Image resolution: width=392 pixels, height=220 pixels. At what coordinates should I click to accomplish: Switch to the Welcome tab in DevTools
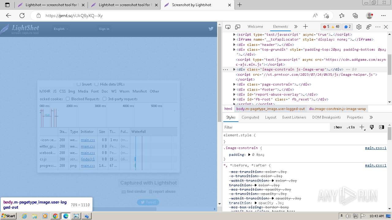[255, 27]
